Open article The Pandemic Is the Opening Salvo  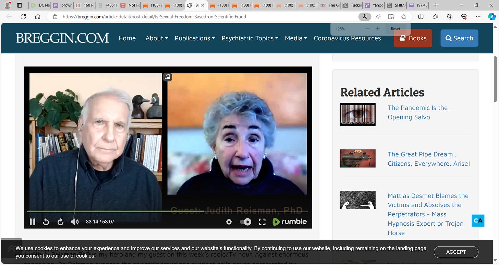pyautogui.click(x=417, y=112)
